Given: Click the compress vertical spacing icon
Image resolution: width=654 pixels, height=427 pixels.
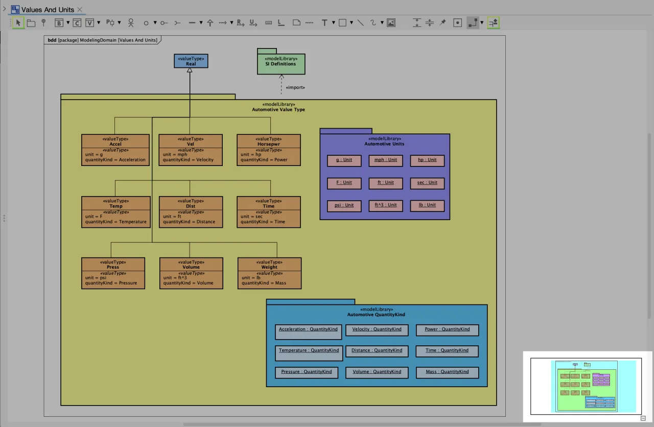Looking at the screenshot, I should (430, 23).
